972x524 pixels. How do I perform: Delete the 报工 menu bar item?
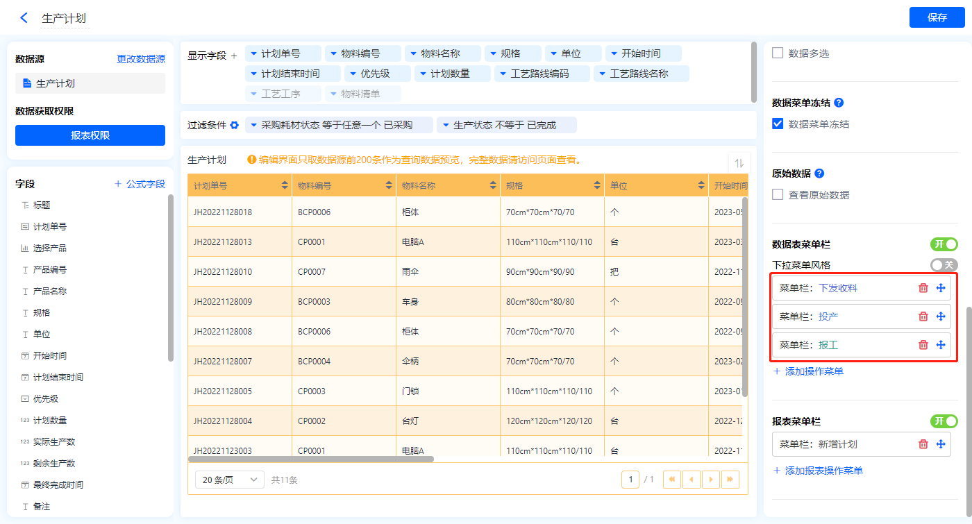[923, 345]
